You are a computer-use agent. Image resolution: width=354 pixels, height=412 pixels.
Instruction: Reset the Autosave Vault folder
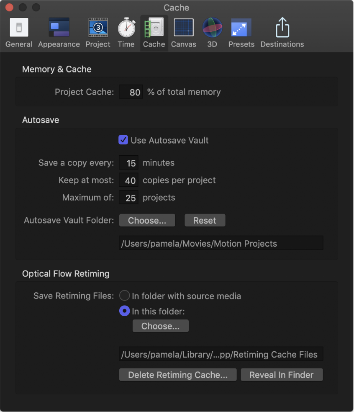point(205,220)
